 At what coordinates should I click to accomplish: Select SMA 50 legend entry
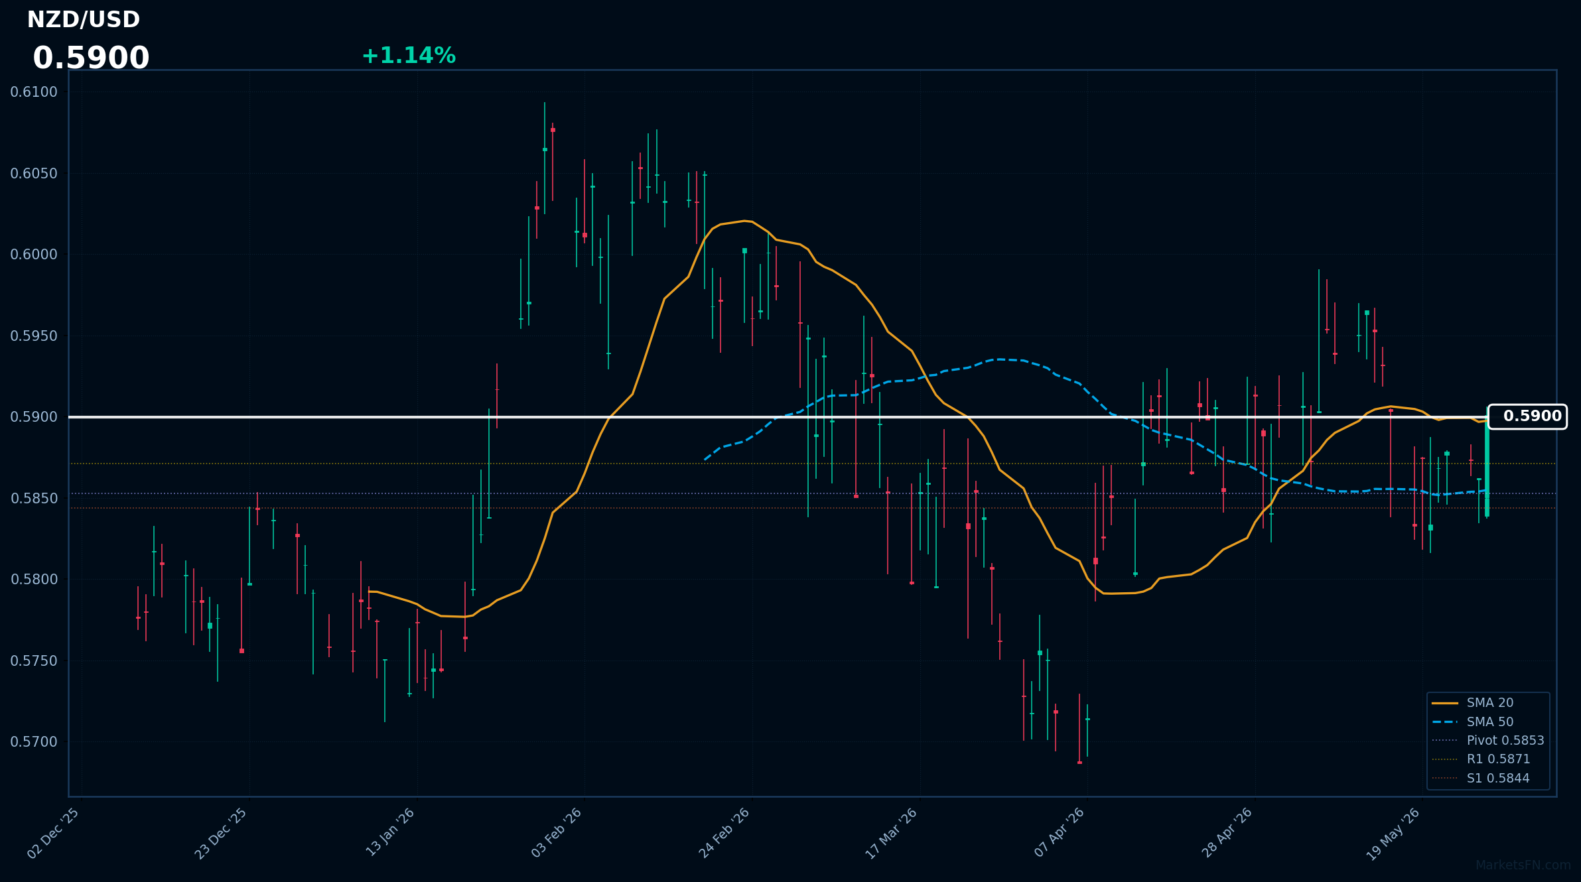(1489, 722)
